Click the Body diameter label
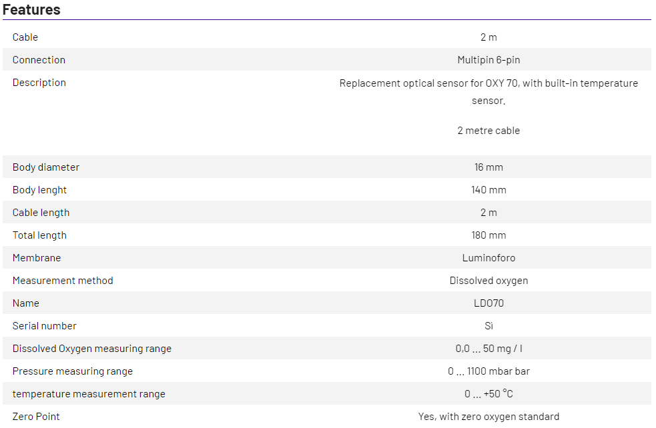The height and width of the screenshot is (428, 656). pyautogui.click(x=45, y=167)
